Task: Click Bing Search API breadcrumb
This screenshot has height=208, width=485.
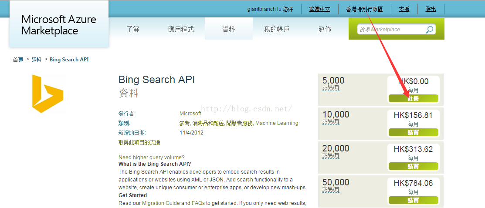Action: tap(69, 60)
